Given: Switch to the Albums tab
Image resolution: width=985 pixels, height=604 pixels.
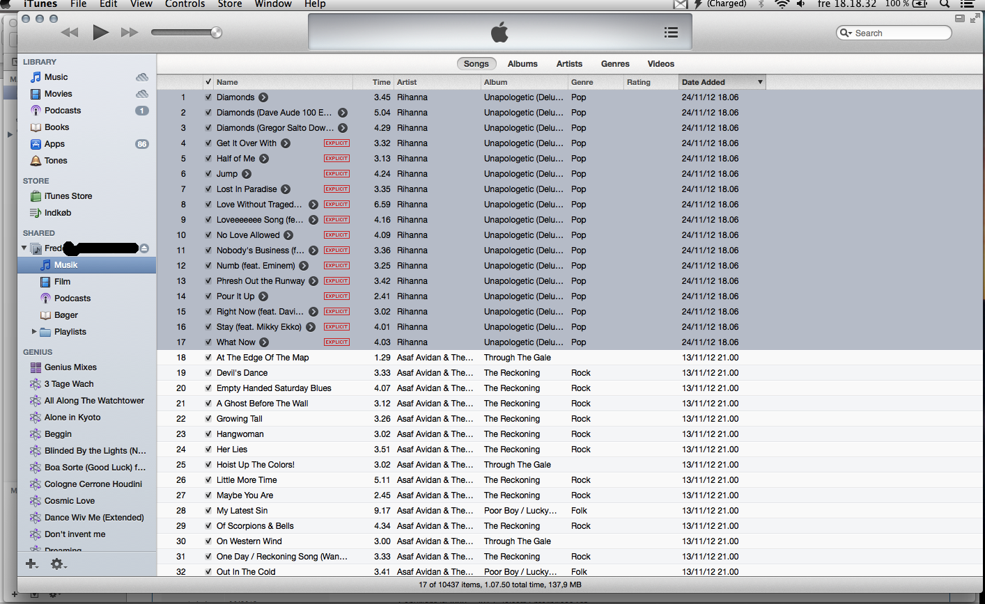Looking at the screenshot, I should tap(522, 63).
